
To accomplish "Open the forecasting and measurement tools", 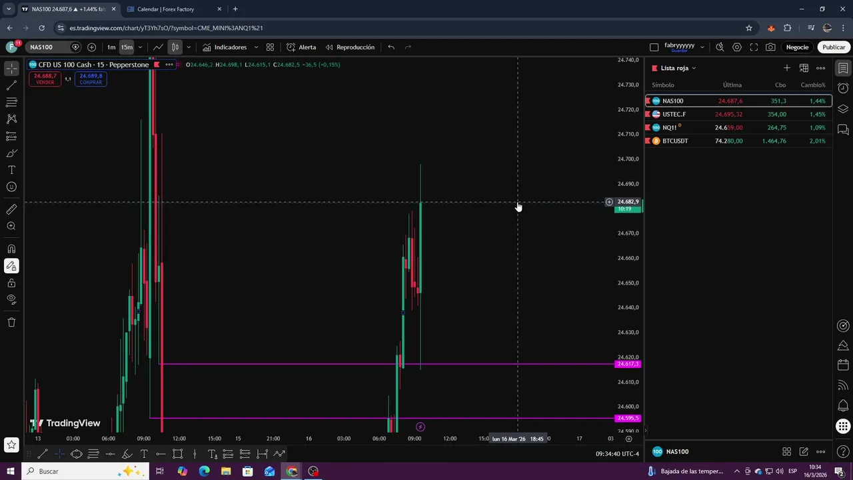I will pyautogui.click(x=11, y=136).
